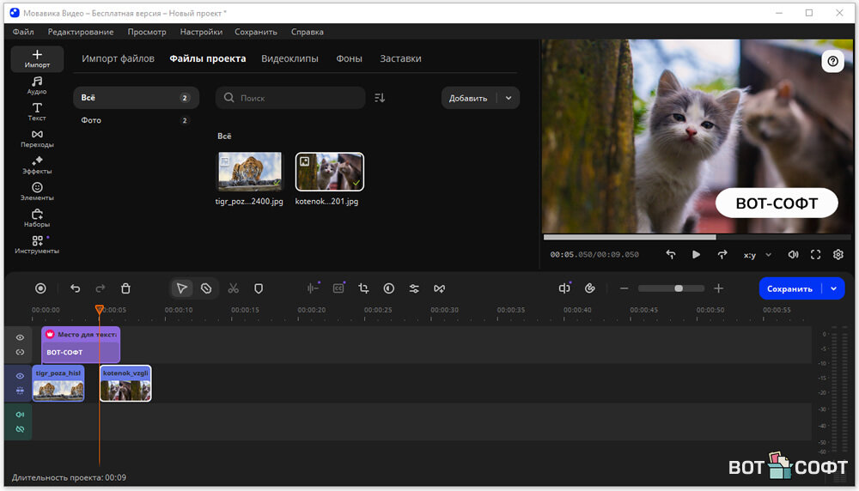Open the Сохранить button dropdown arrow
The image size is (859, 491).
[833, 288]
